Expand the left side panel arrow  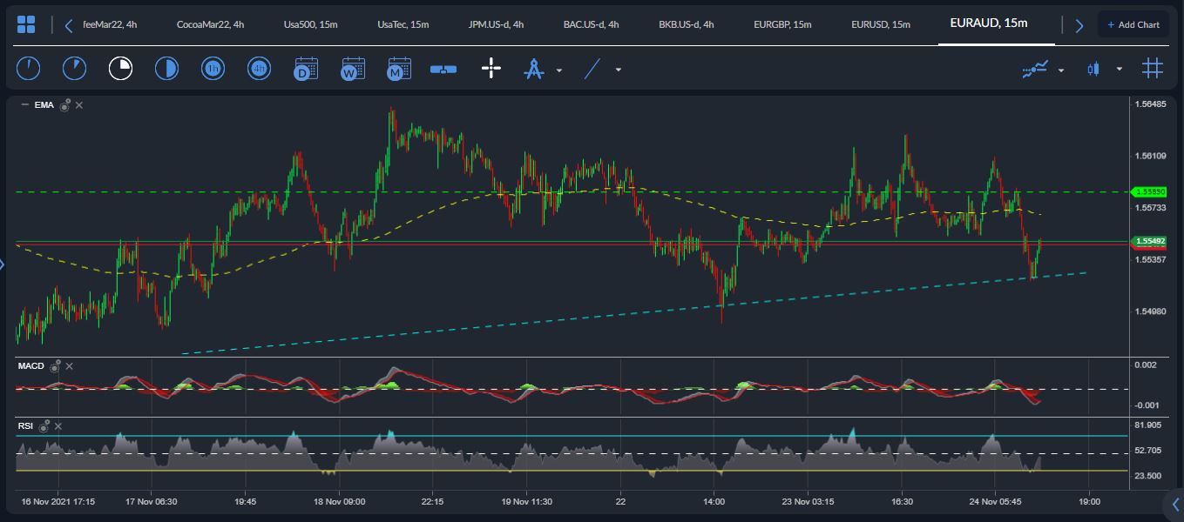pos(3,264)
